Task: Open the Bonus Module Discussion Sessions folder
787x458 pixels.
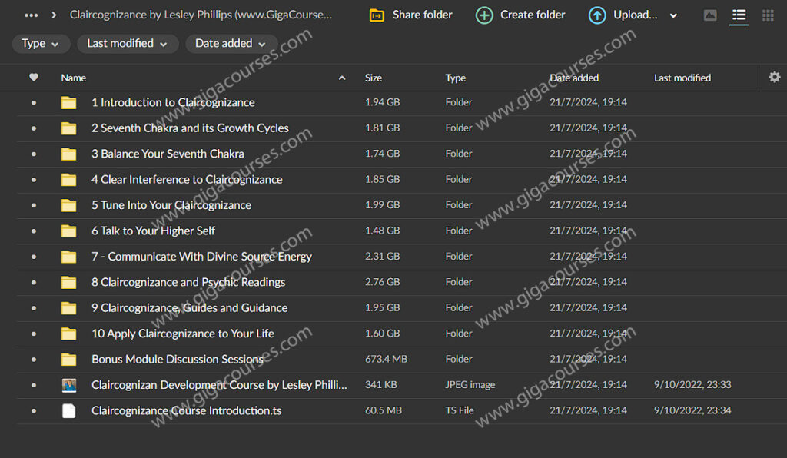Action: pos(177,359)
